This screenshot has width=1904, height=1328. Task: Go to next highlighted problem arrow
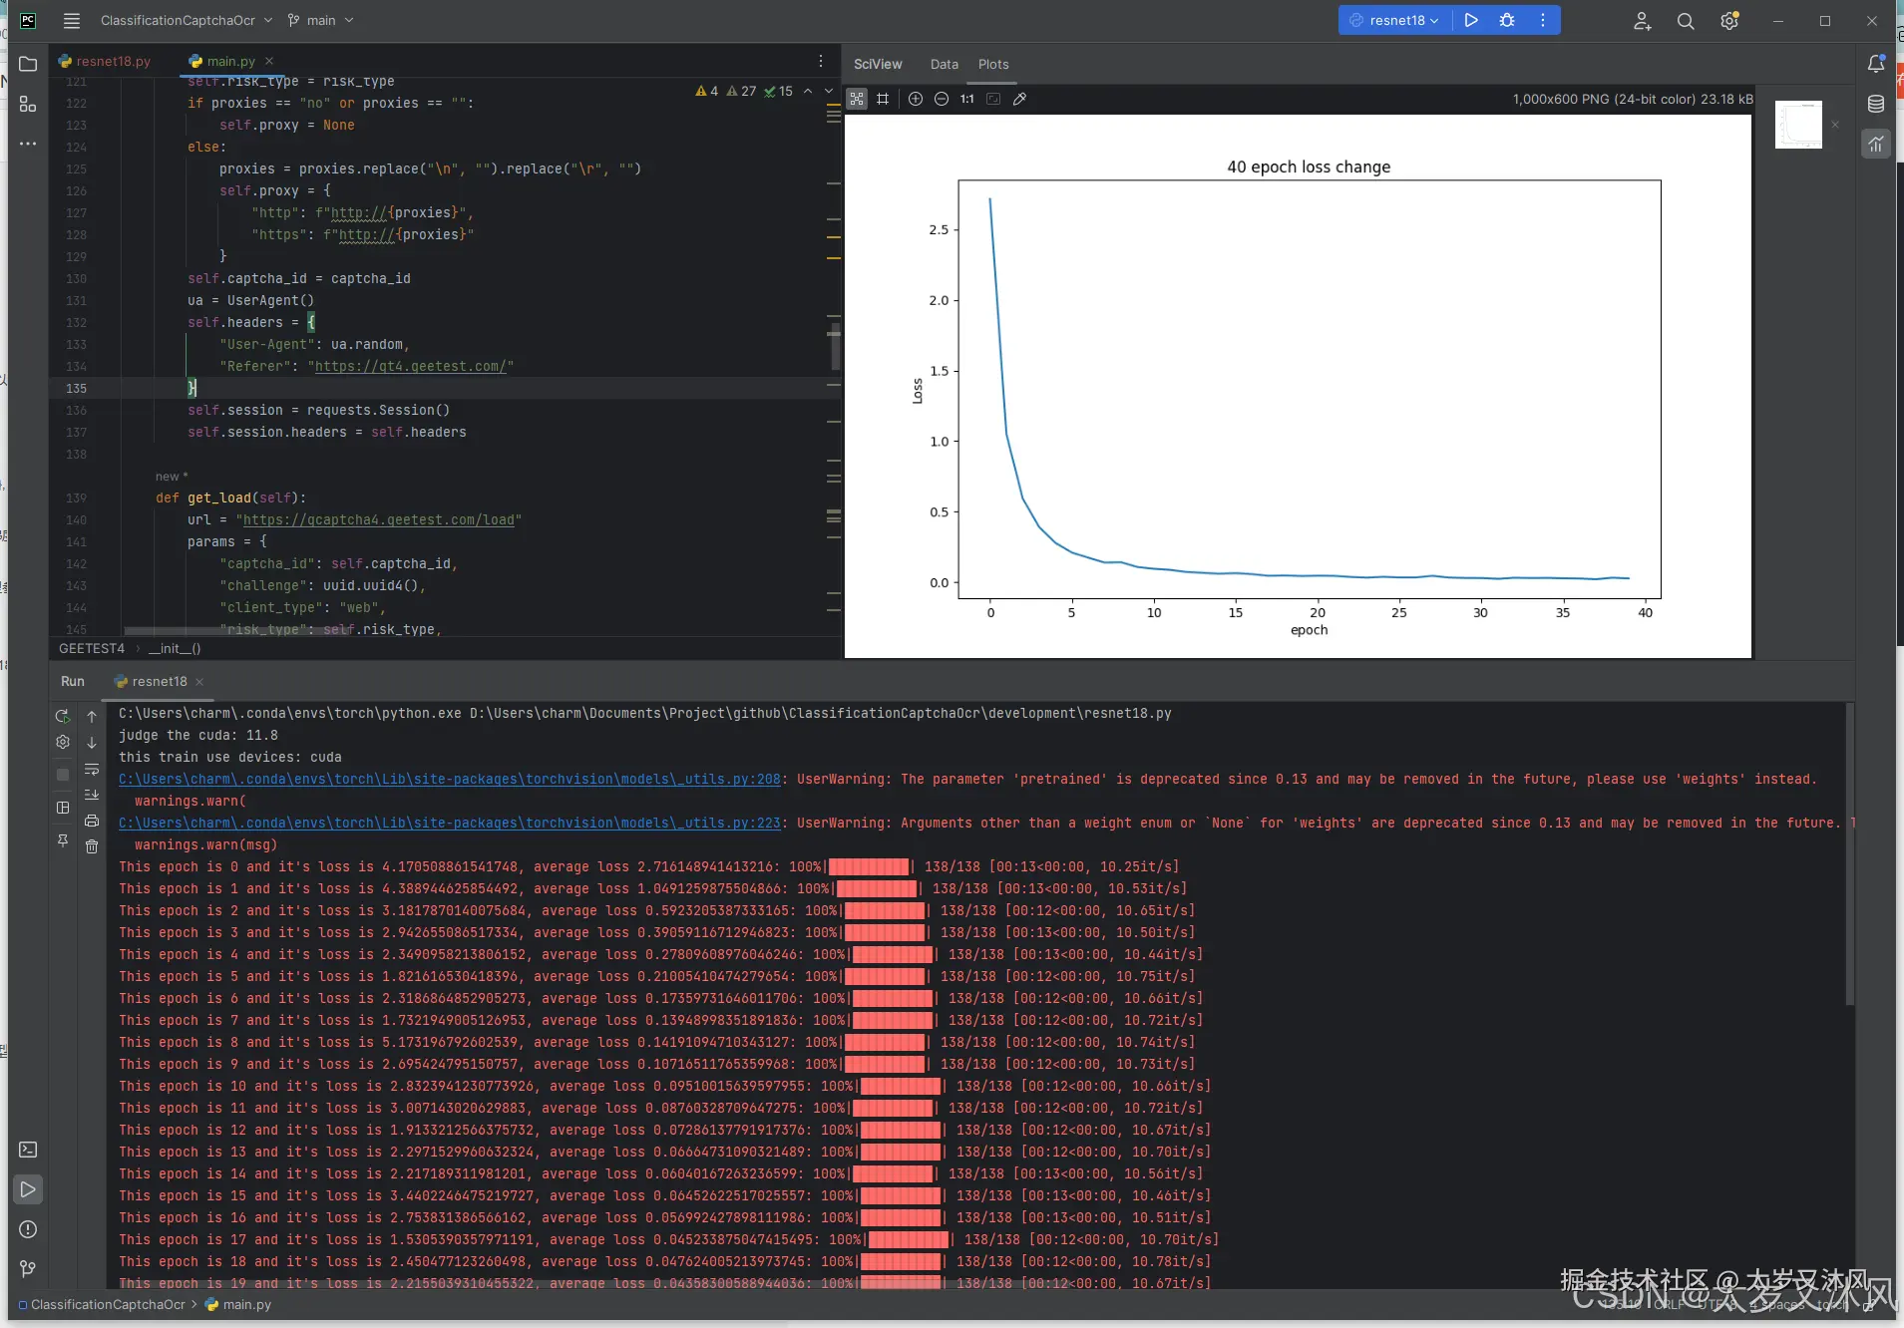pos(828,91)
